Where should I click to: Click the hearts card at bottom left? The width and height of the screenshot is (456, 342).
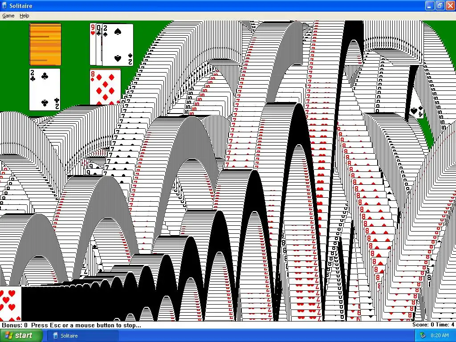11,304
